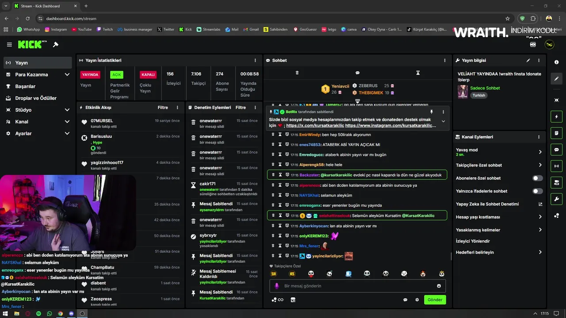This screenshot has width=566, height=318.
Task: Open the hamburger menu beside Kick logo
Action: (x=9, y=45)
